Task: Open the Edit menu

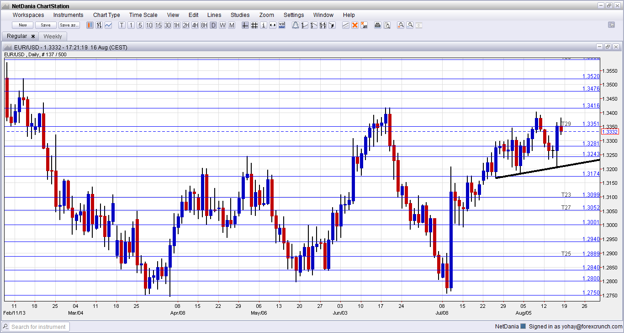Action: (x=193, y=15)
